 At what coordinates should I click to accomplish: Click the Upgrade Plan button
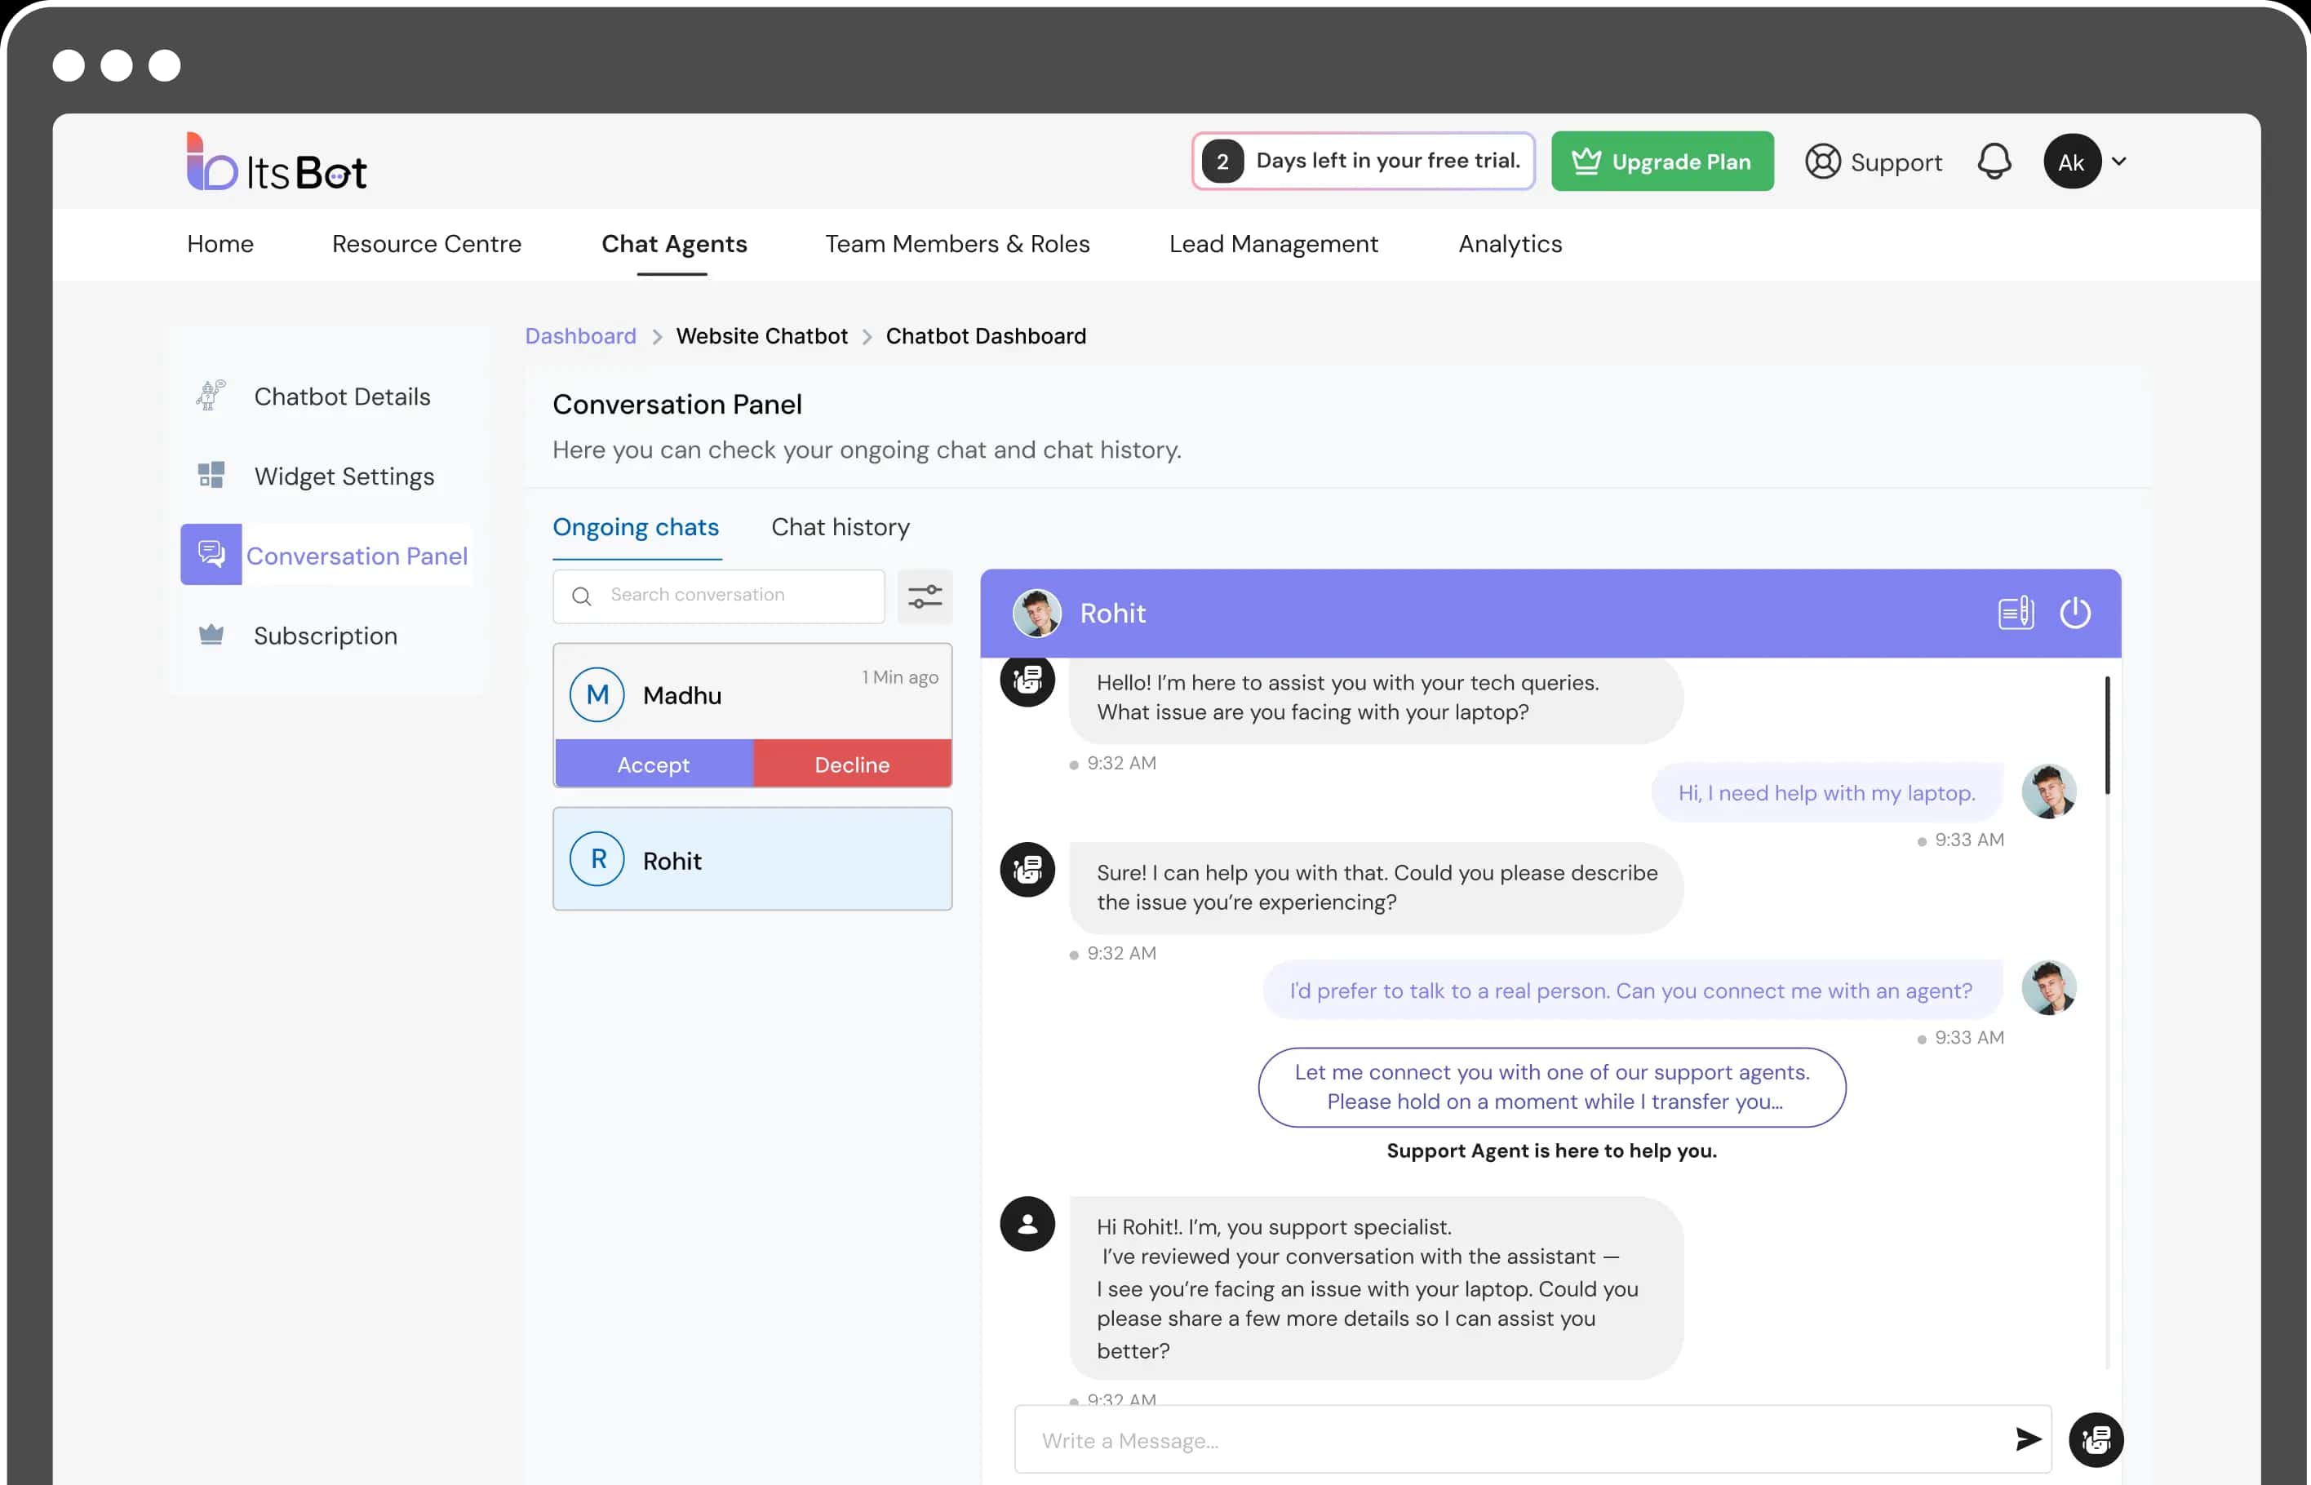click(x=1661, y=161)
